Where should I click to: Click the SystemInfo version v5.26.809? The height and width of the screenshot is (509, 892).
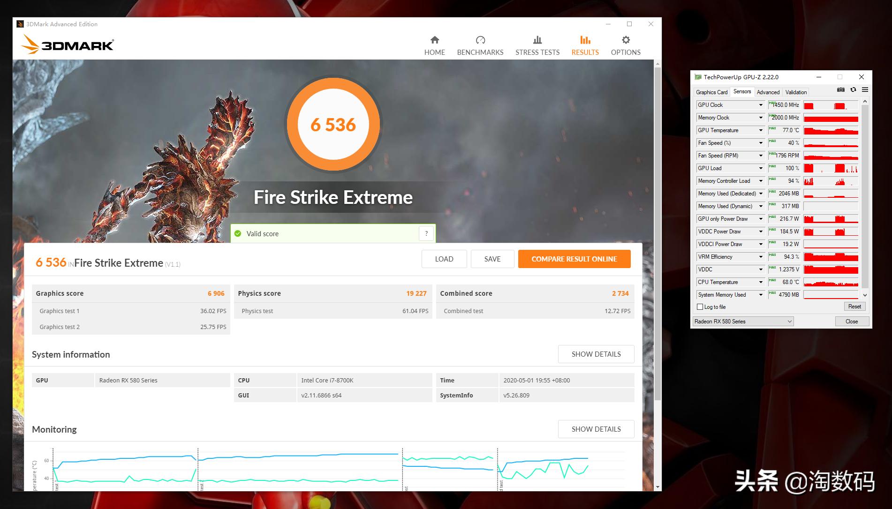[x=516, y=396]
